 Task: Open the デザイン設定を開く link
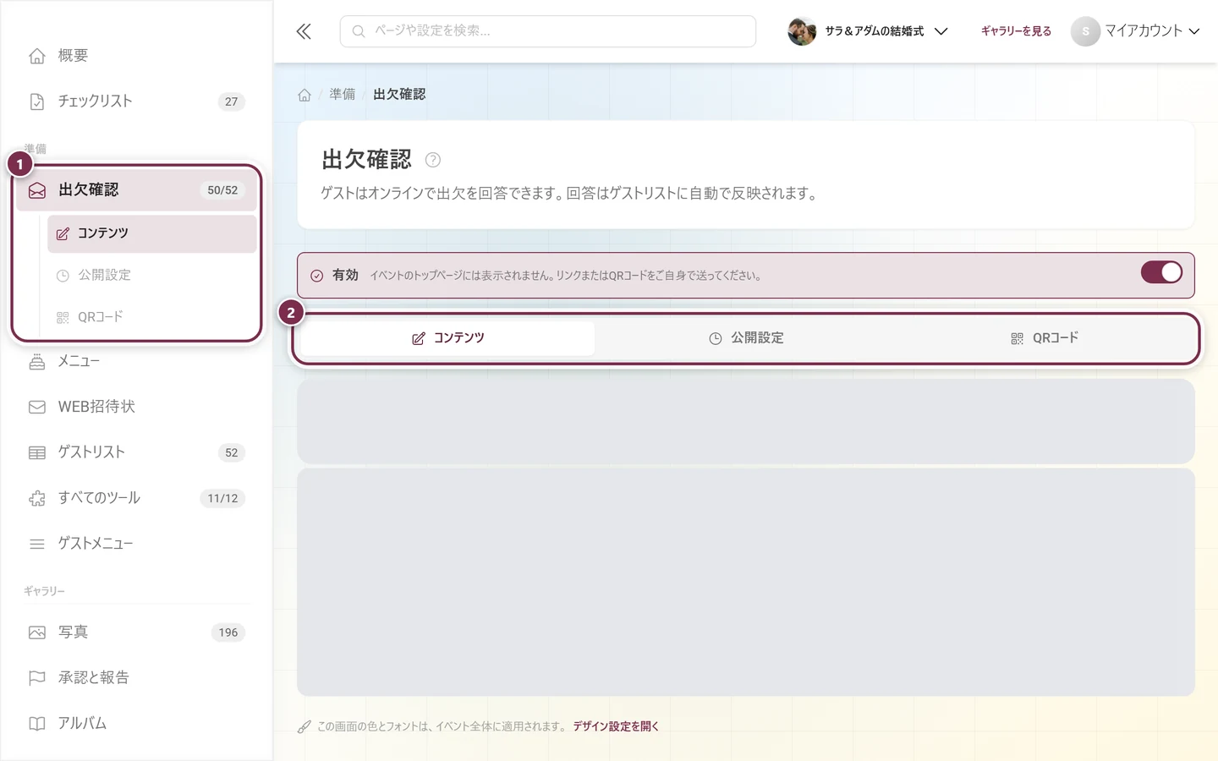tap(616, 726)
